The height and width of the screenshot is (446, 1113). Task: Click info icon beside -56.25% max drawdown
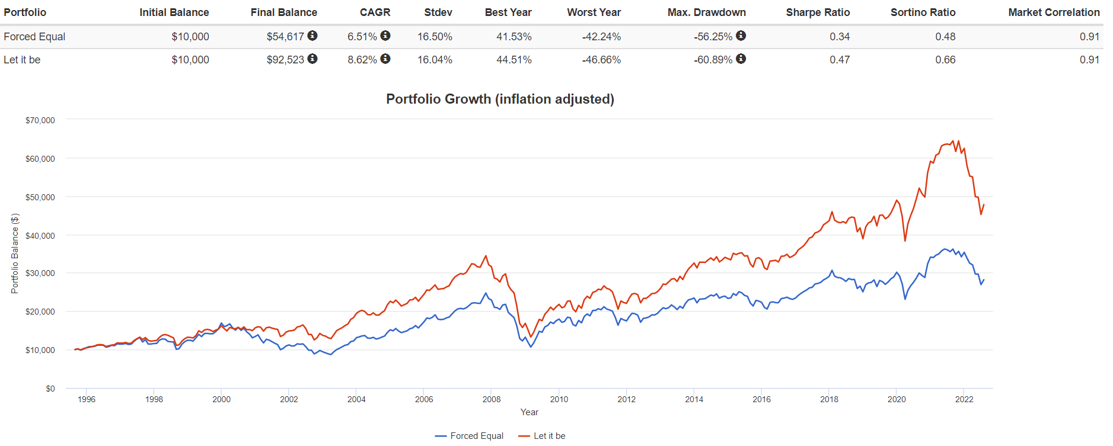(741, 36)
